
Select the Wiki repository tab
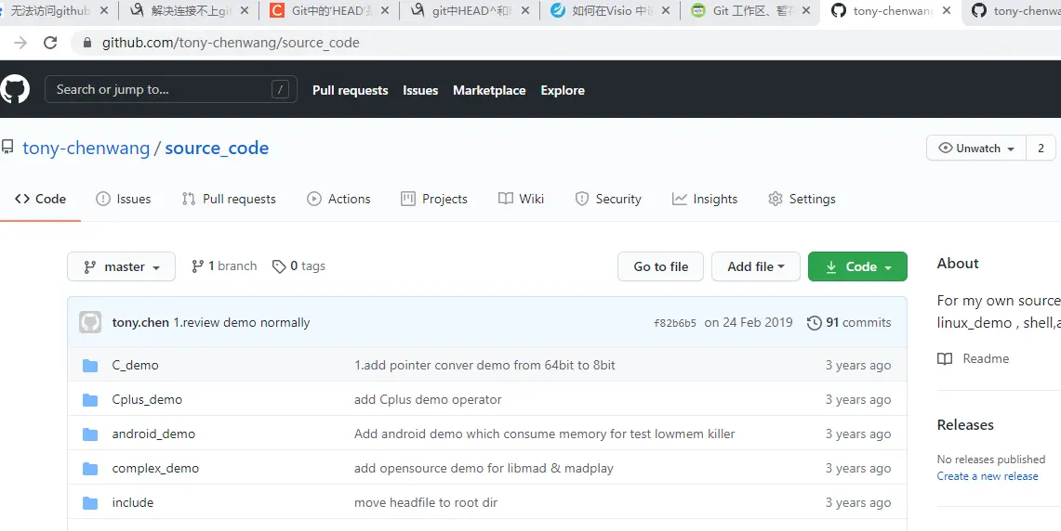point(521,199)
